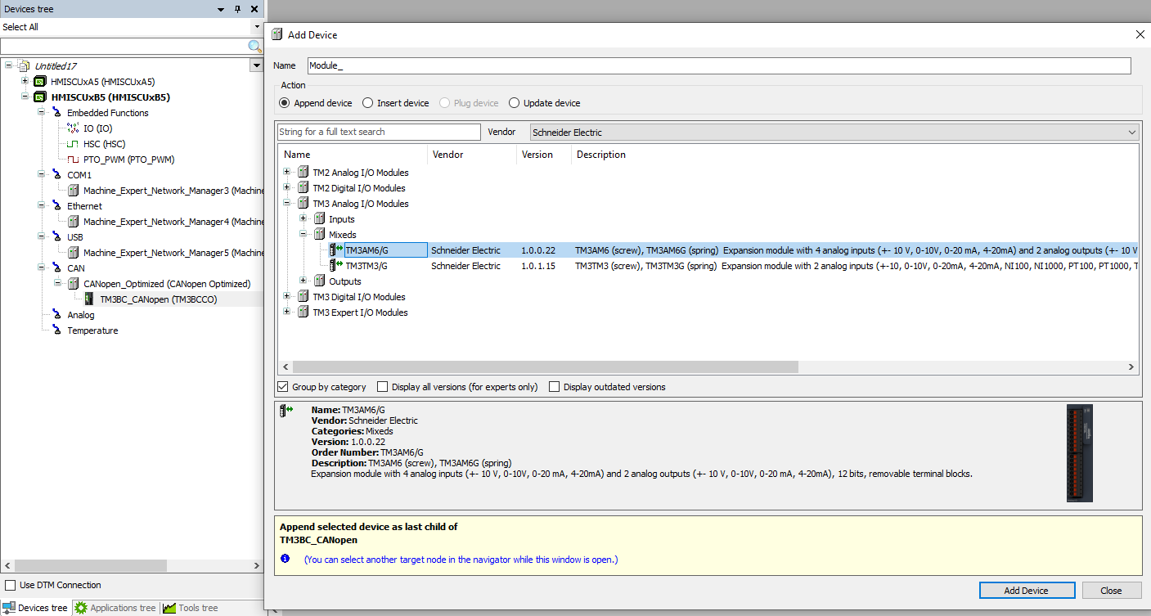This screenshot has height=616, width=1151.
Task: Click the CAN port icon
Action: click(x=56, y=268)
